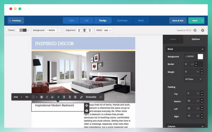Viewport: 212px width, 132px height.
Task: Set email alignment to left
Action: pos(79,30)
